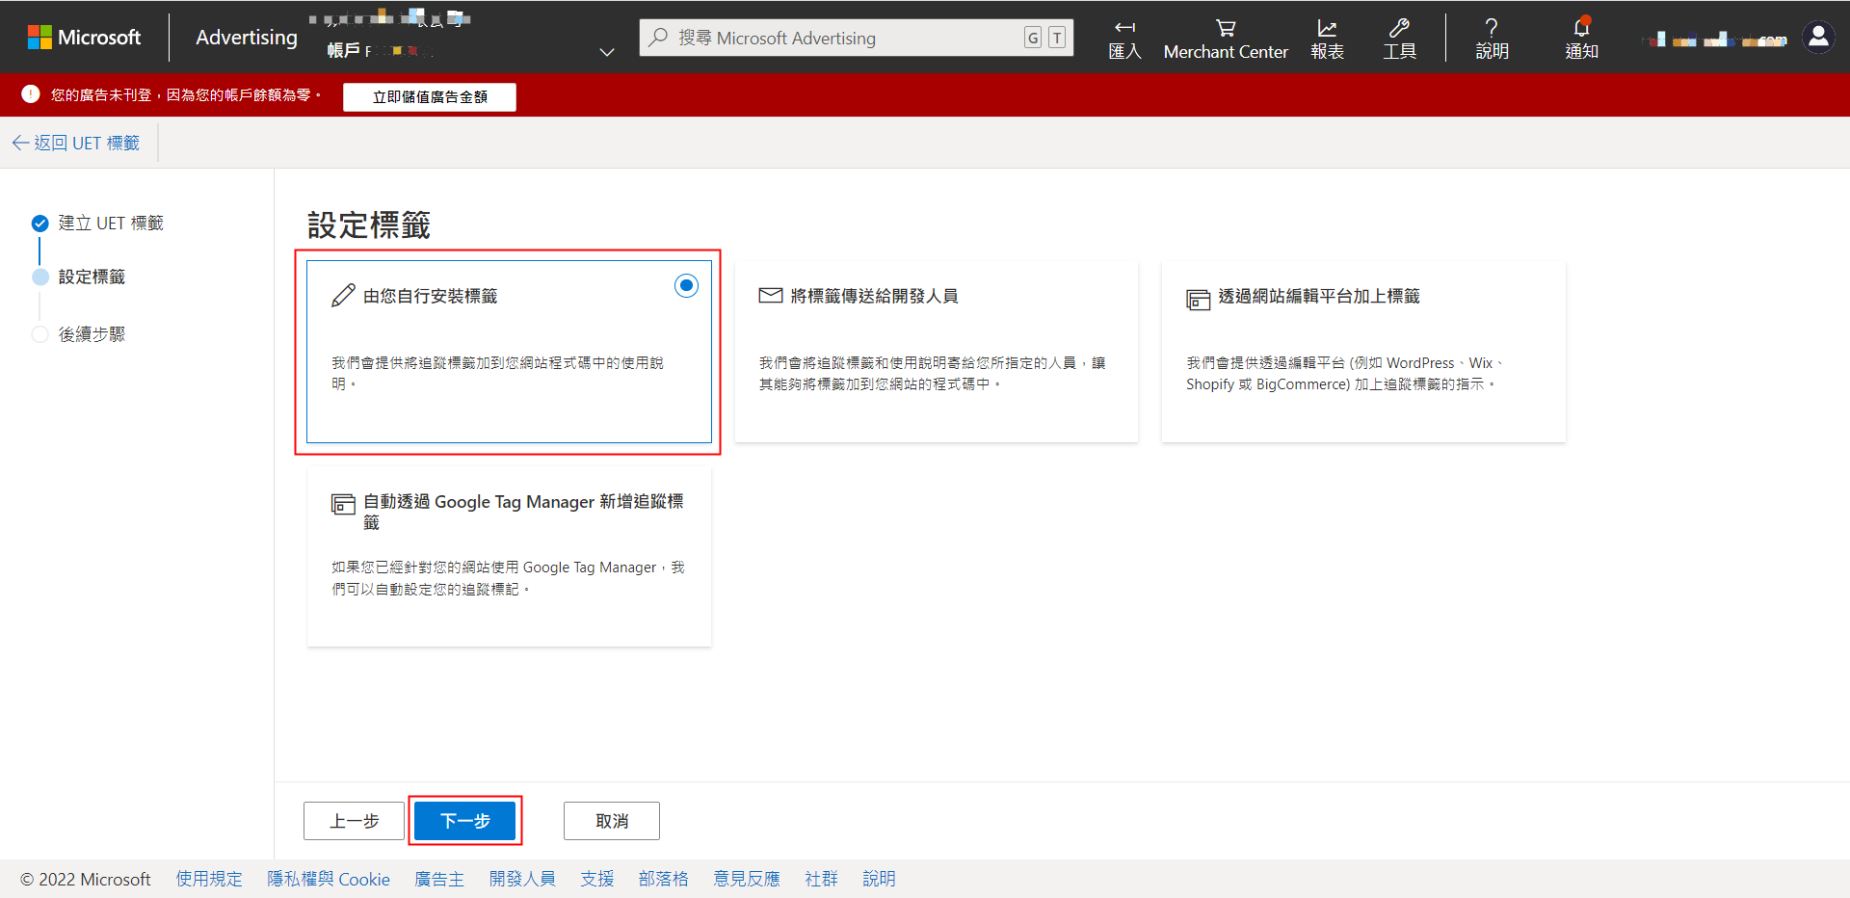
Task: Open the user profile avatar
Action: click(x=1818, y=38)
